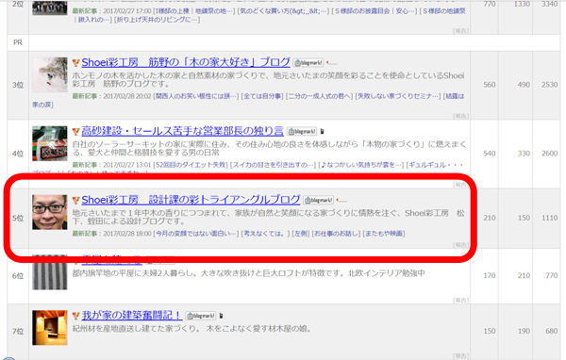Open recent article [スイカの甘さを引き出すの…]

pyautogui.click(x=273, y=165)
